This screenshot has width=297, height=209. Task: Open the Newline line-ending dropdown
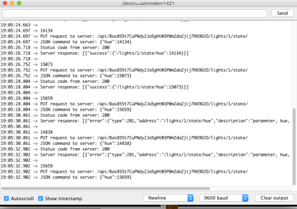[x=168, y=198]
